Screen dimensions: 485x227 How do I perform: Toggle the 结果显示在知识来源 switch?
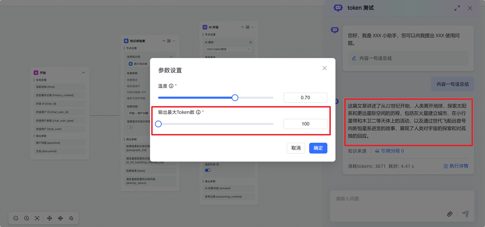130,127
